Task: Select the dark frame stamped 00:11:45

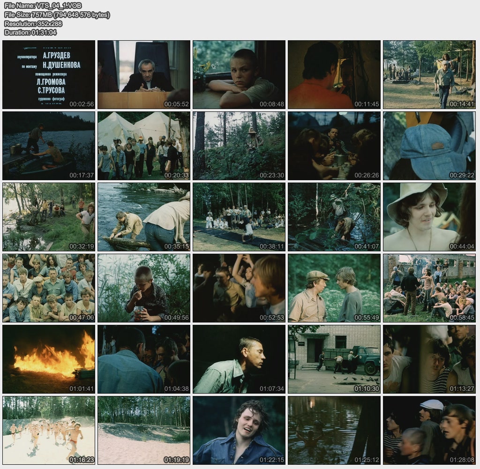Action: [x=334, y=74]
